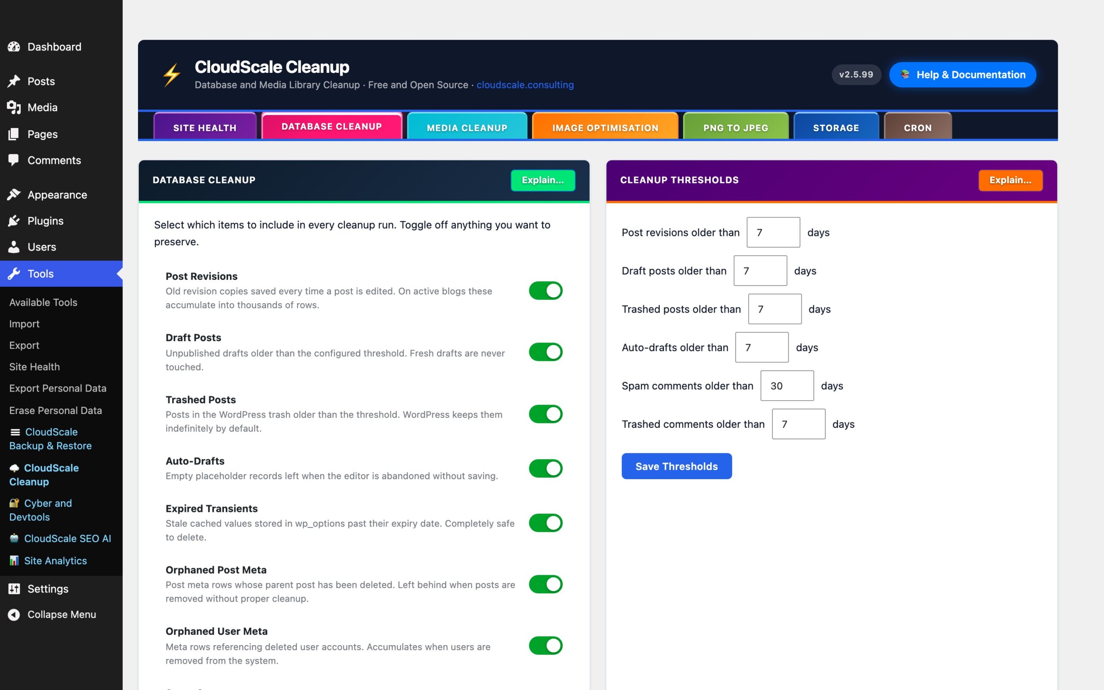Image resolution: width=1104 pixels, height=690 pixels.
Task: Click the CloudScale Backup & Restore icon
Action: tap(15, 432)
